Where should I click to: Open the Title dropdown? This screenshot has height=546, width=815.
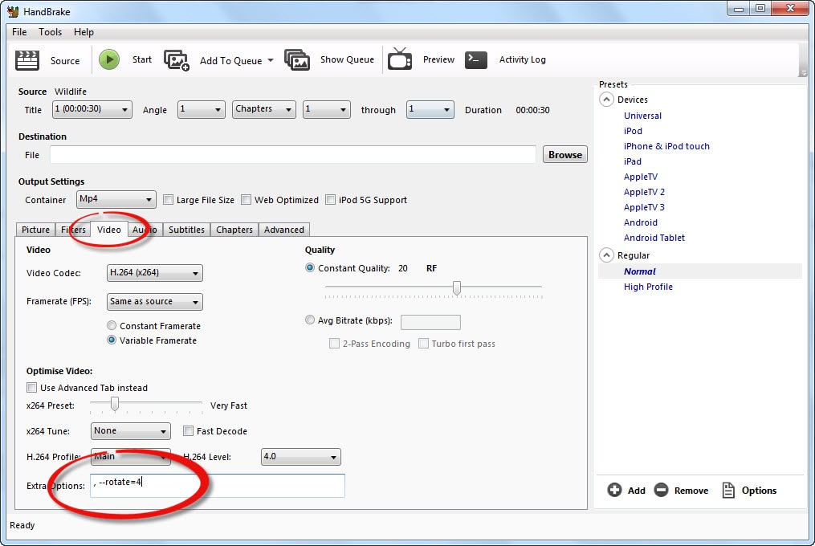[92, 110]
